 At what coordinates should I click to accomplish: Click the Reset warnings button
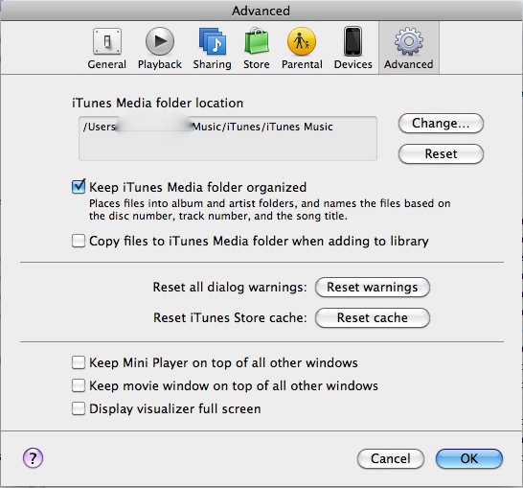tap(373, 287)
